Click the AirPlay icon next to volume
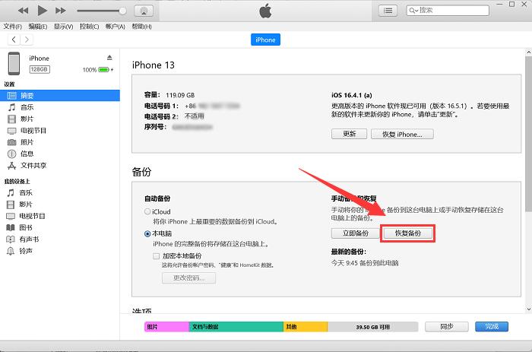Image resolution: width=532 pixels, height=352 pixels. pyautogui.click(x=141, y=11)
